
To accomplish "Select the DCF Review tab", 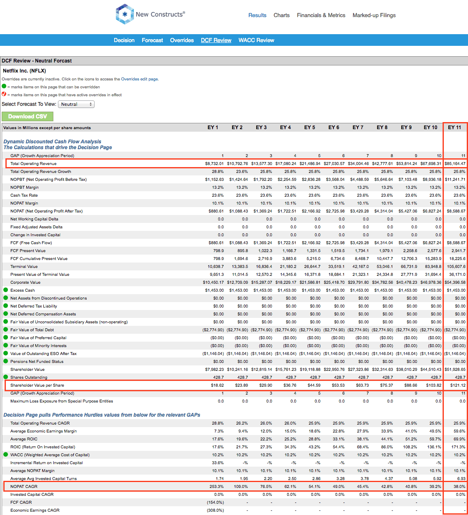I will coord(216,40).
